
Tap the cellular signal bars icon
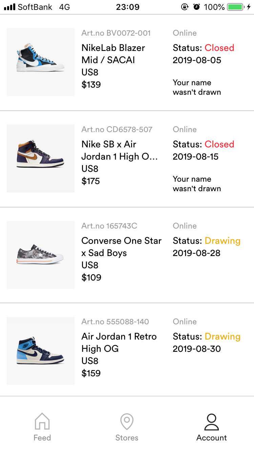coord(9,7)
